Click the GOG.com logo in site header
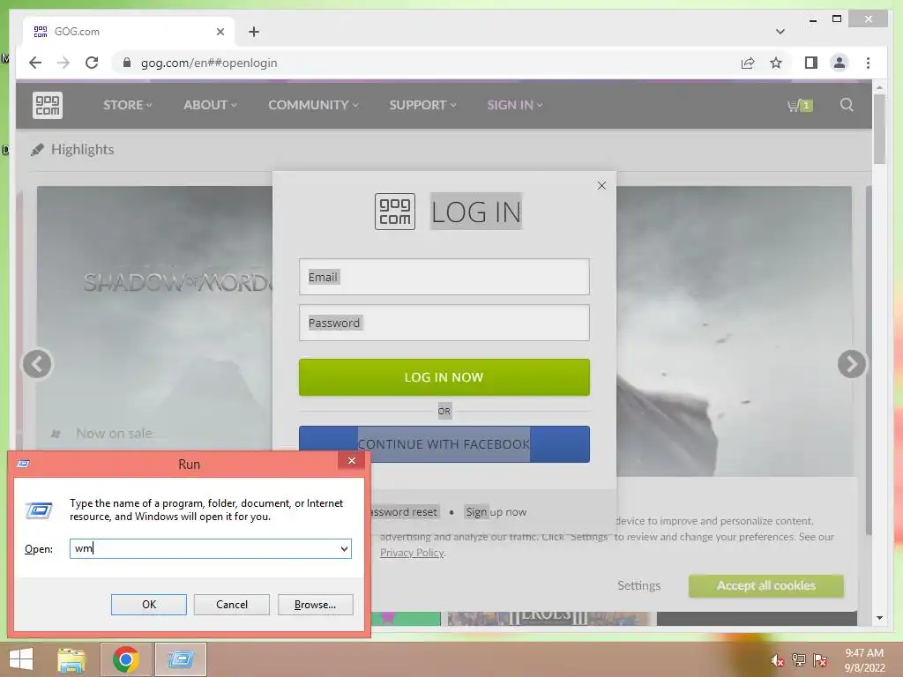This screenshot has height=677, width=903. (48, 106)
